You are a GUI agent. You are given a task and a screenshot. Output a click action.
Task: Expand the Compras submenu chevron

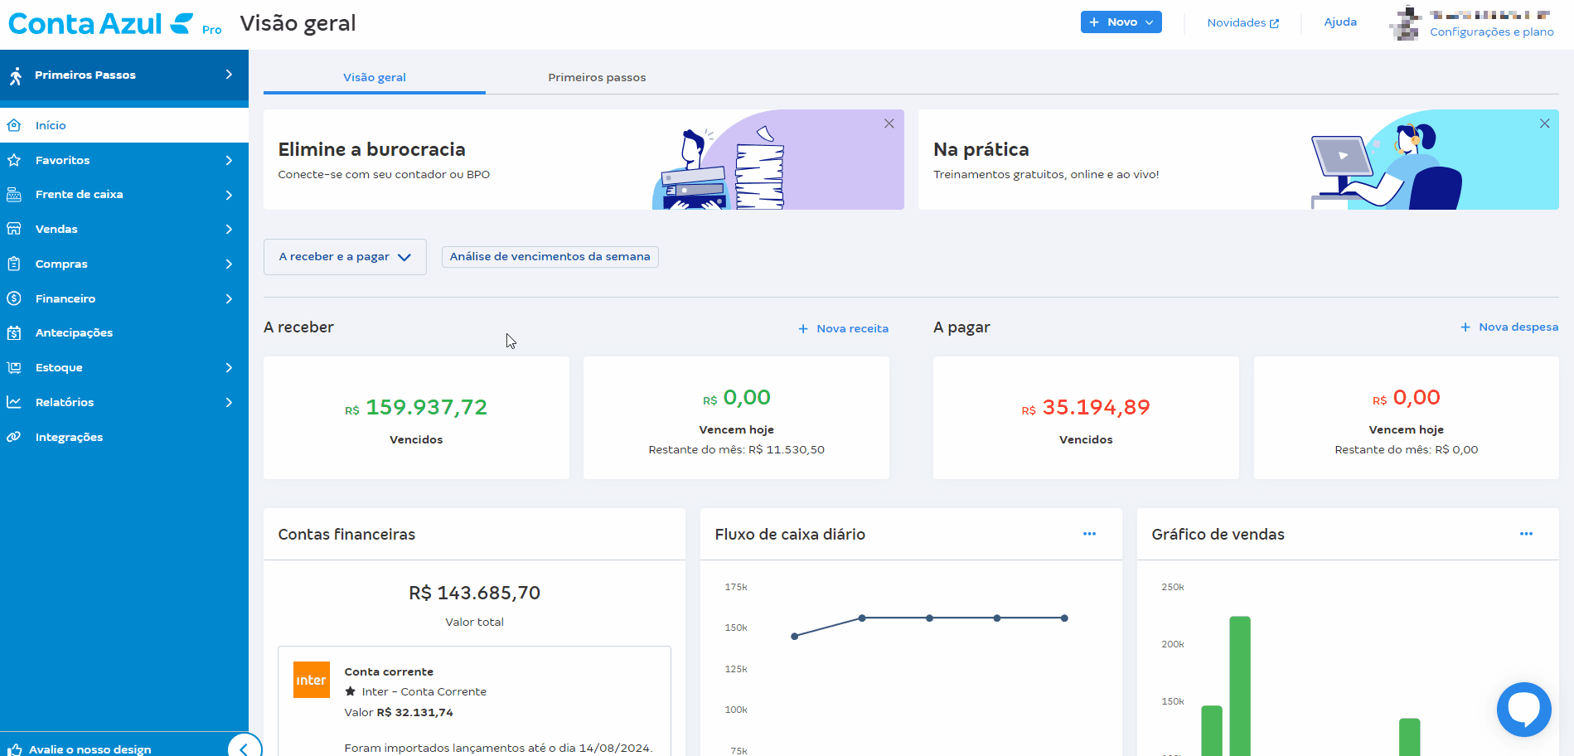[x=229, y=264]
